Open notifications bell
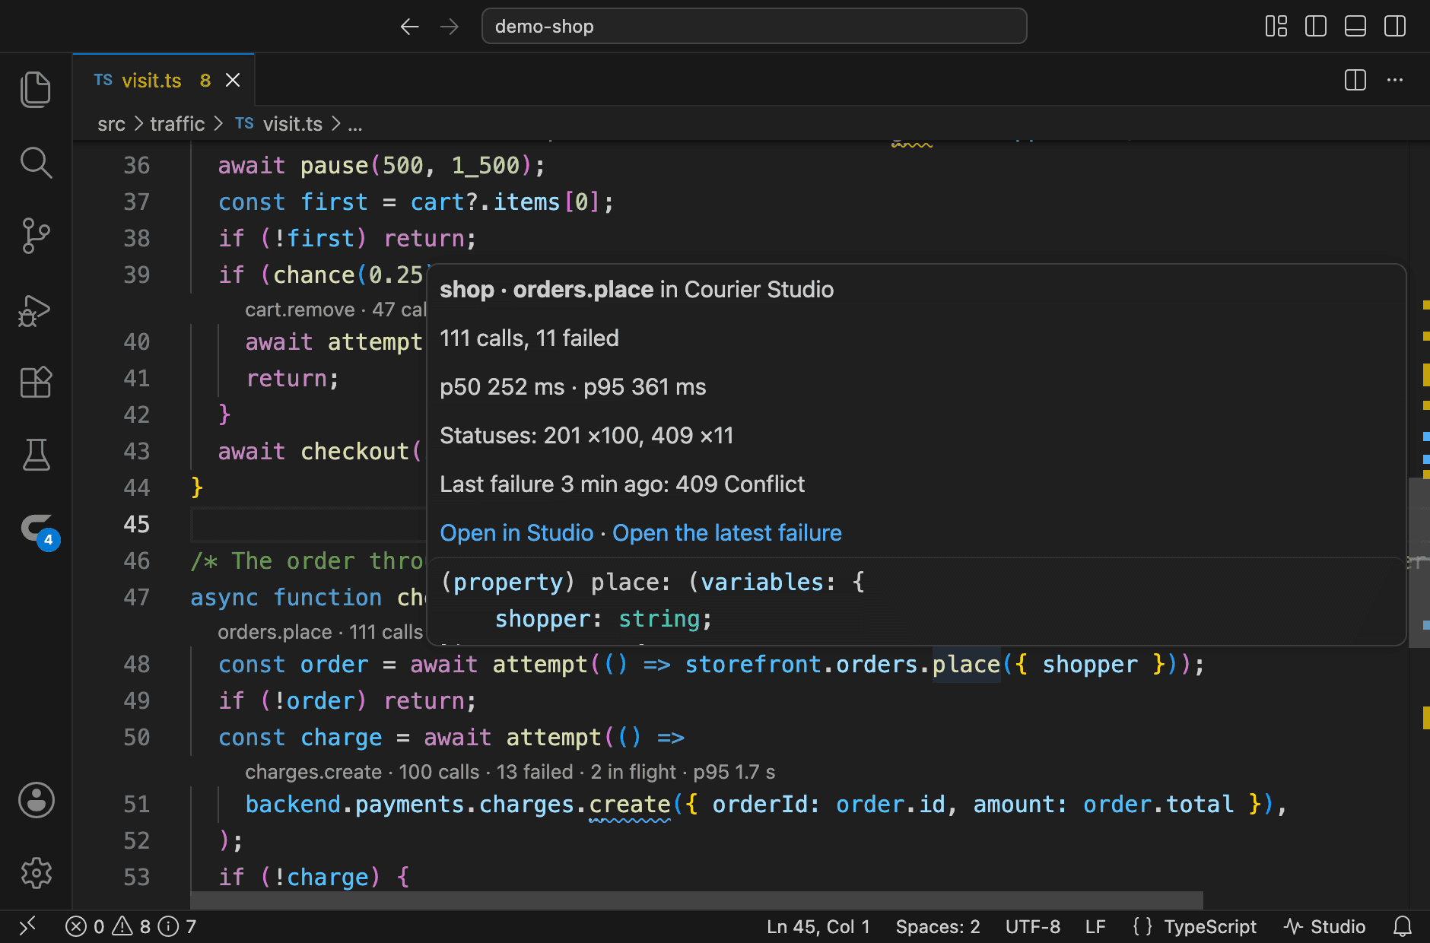The width and height of the screenshot is (1430, 943). pyautogui.click(x=1403, y=926)
